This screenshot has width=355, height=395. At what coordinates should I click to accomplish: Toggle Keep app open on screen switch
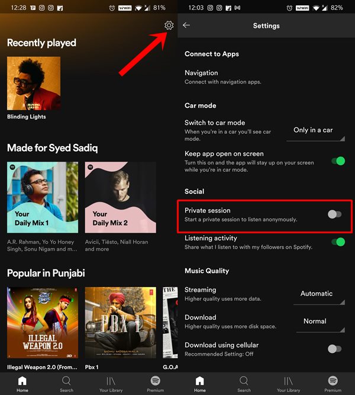coord(338,161)
